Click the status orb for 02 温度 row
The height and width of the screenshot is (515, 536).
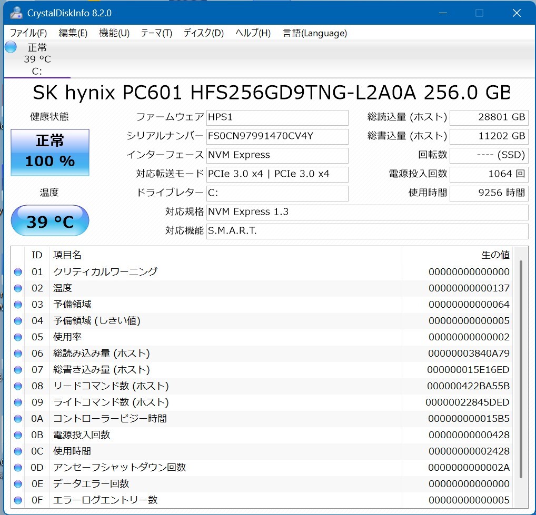click(x=18, y=288)
